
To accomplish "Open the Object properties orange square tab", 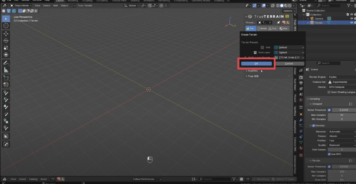I will pyautogui.click(x=301, y=114).
